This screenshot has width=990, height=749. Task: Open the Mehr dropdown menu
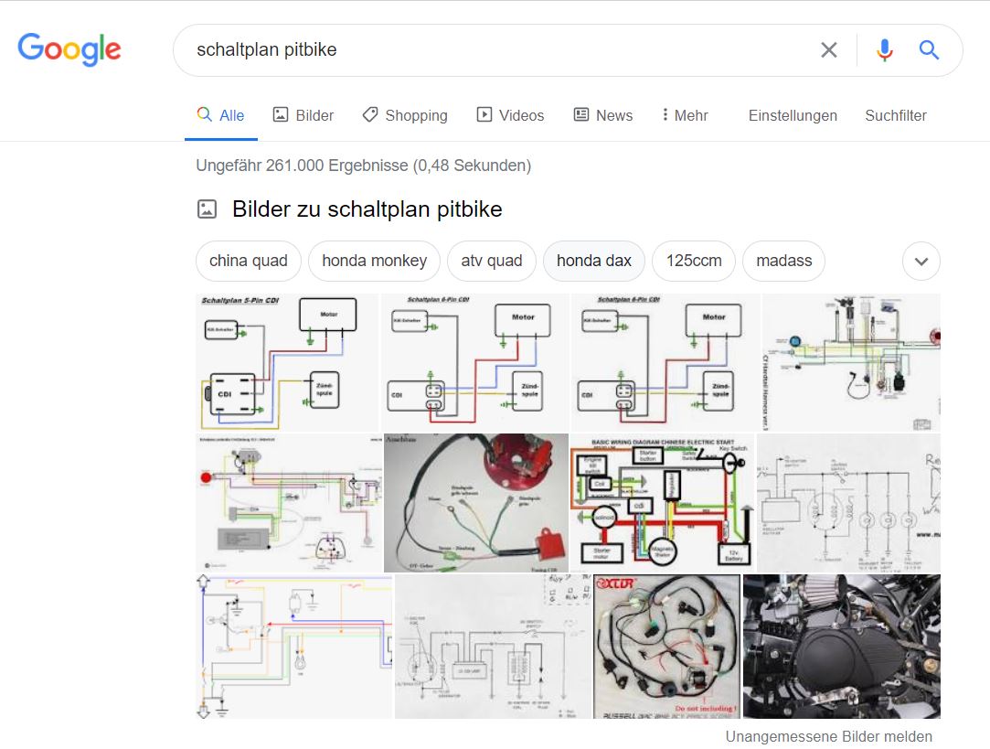(684, 115)
